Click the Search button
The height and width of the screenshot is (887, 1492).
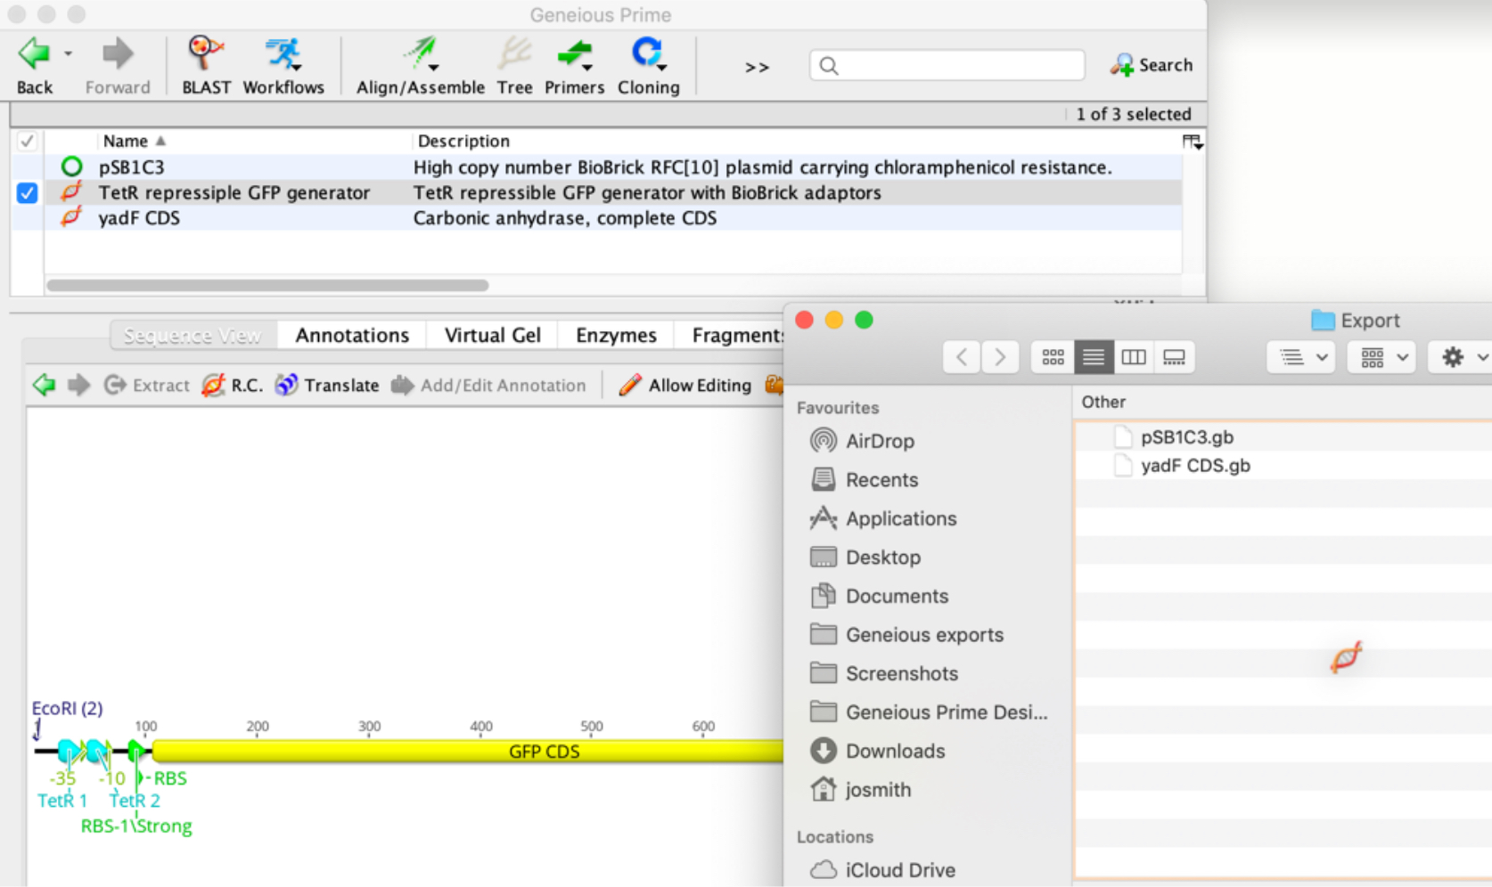(x=1151, y=65)
